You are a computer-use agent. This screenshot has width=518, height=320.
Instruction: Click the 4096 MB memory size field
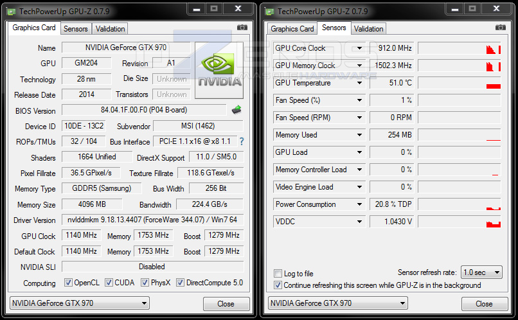pyautogui.click(x=92, y=204)
